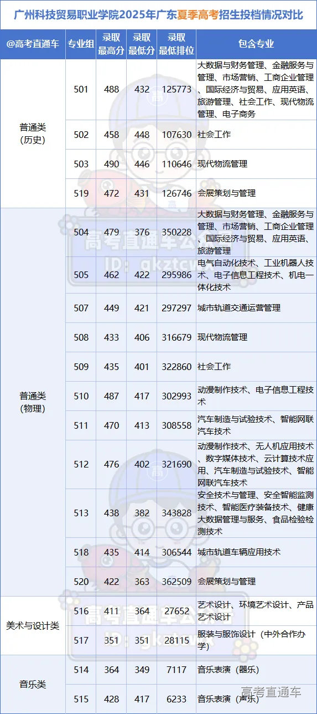Click group code 515

click(x=81, y=699)
